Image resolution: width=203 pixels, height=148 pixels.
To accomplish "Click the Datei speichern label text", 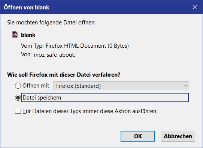I will click(x=42, y=98).
